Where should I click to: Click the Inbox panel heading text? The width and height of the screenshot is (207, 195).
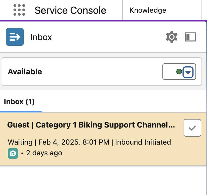(41, 37)
